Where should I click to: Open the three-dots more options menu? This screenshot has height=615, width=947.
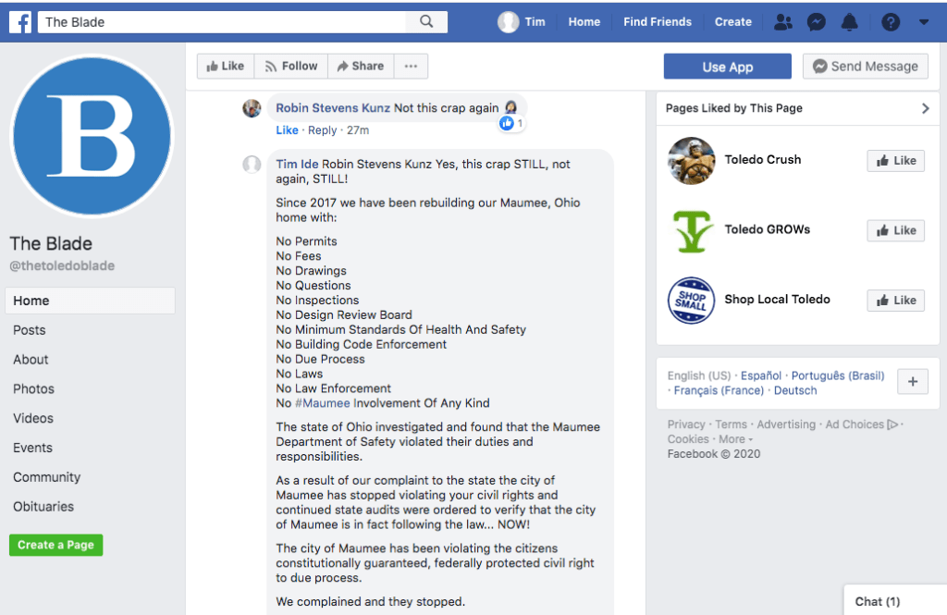pos(411,67)
